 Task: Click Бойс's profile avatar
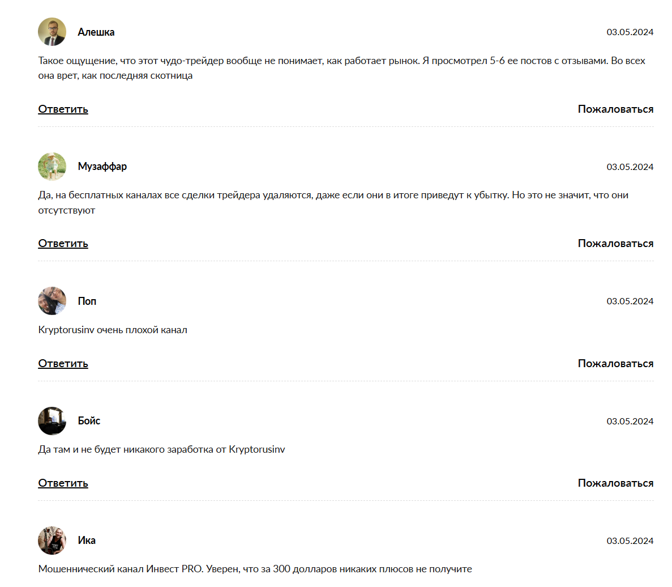click(52, 421)
